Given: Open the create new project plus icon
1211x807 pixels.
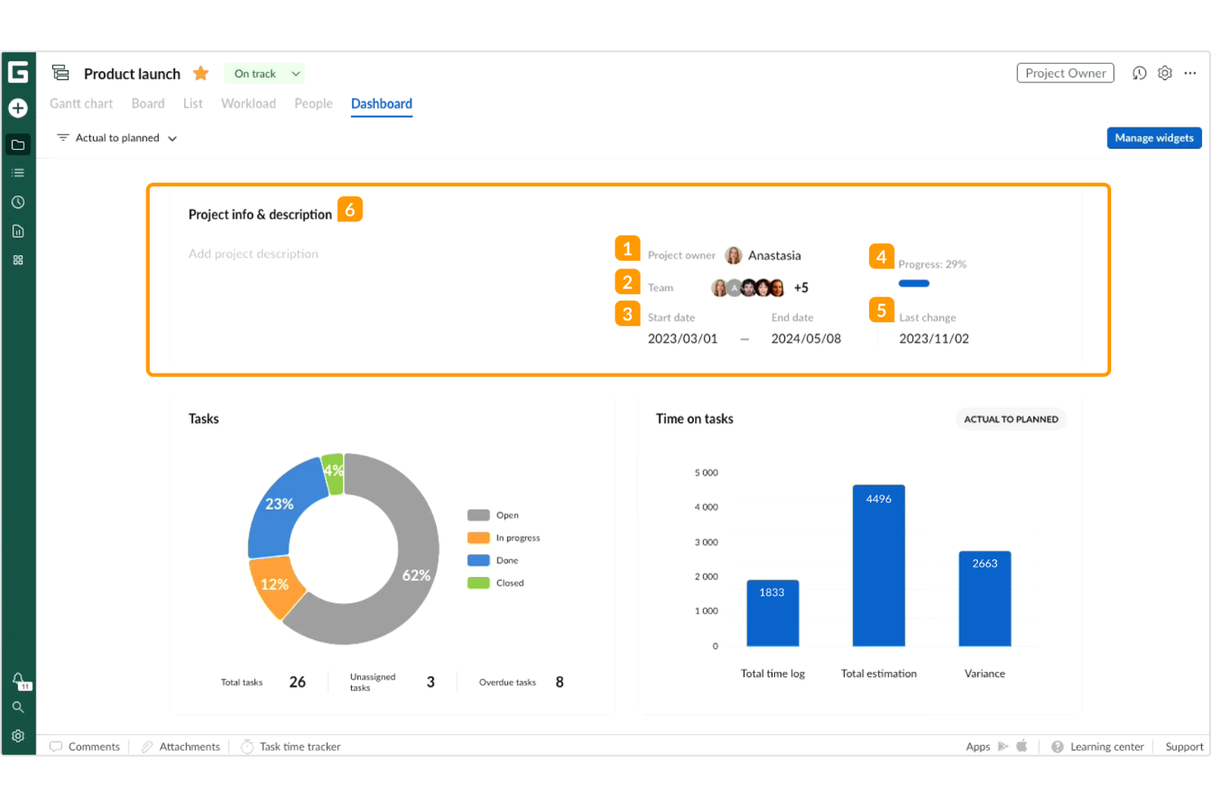Looking at the screenshot, I should point(18,108).
